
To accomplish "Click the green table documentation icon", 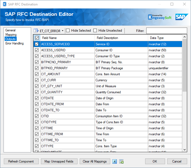I will pyautogui.click(x=121, y=161).
